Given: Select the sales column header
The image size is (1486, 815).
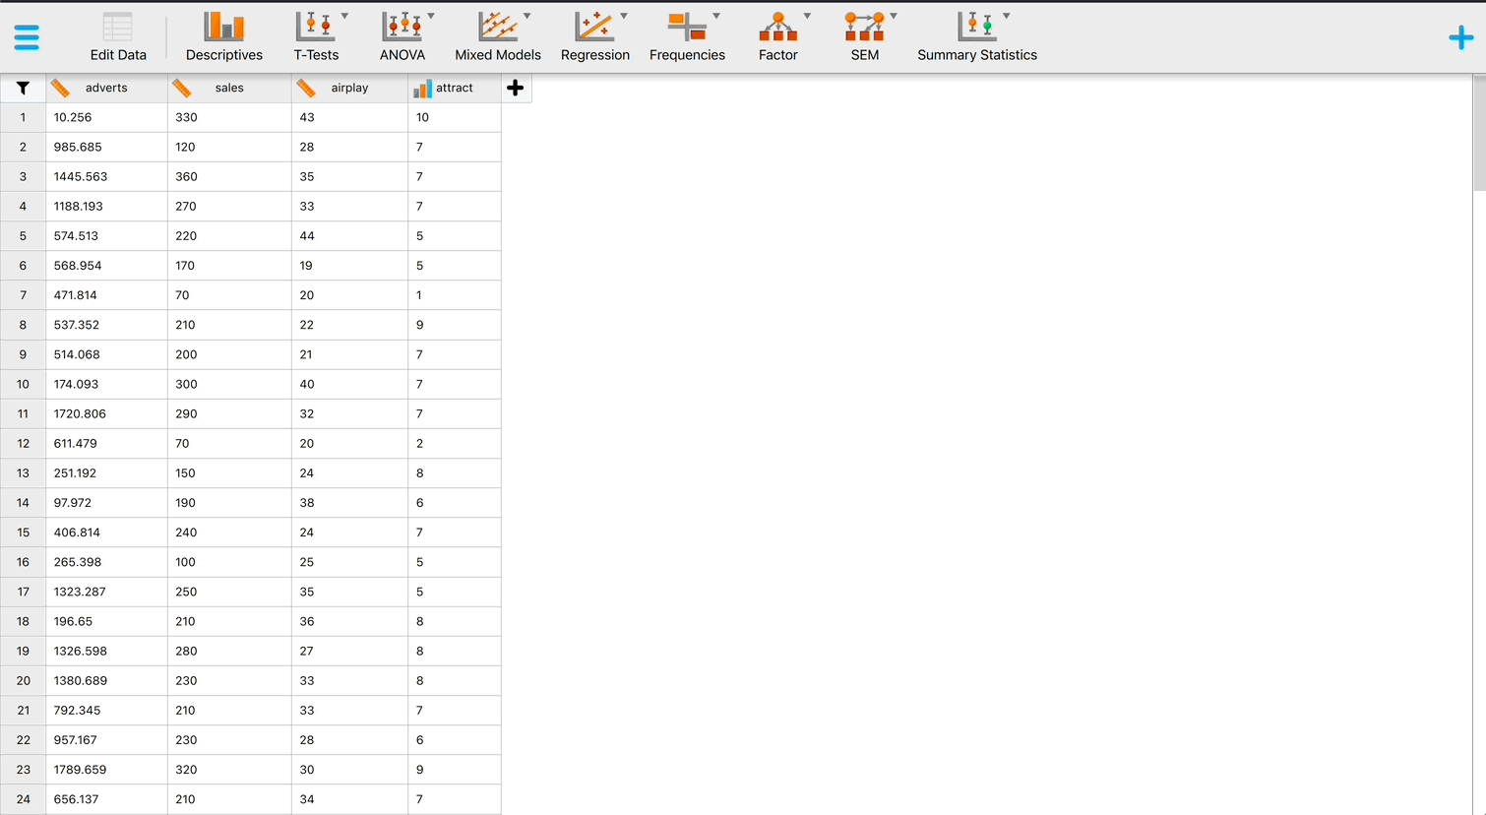Looking at the screenshot, I should tap(229, 88).
